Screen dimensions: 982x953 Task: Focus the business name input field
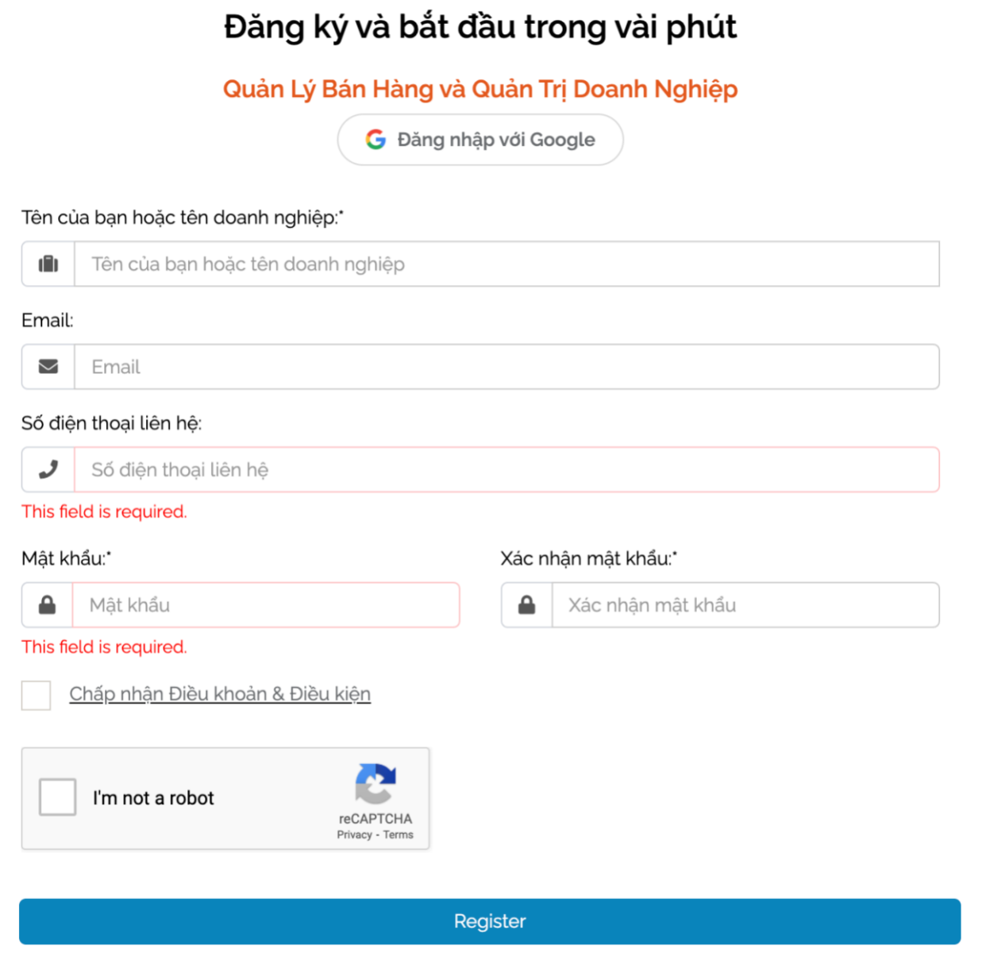click(x=506, y=264)
